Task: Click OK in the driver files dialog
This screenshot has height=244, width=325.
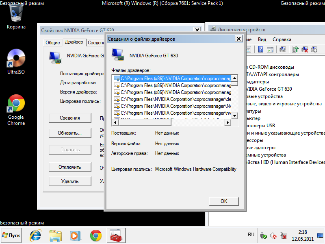Action: pos(224,201)
